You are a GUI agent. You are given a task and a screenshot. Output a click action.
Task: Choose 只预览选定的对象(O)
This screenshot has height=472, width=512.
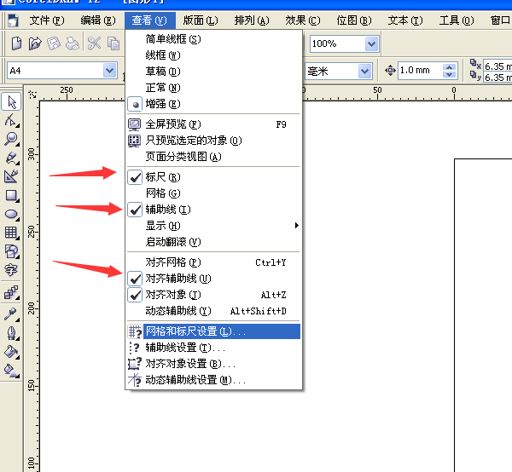click(x=213, y=141)
